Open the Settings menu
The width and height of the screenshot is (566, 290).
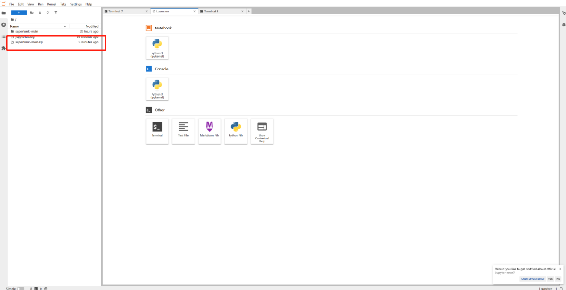76,4
